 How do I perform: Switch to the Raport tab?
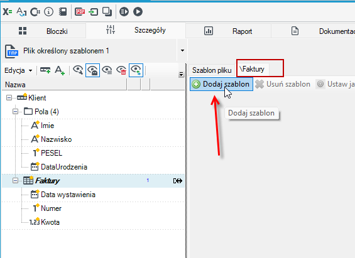pyautogui.click(x=228, y=31)
